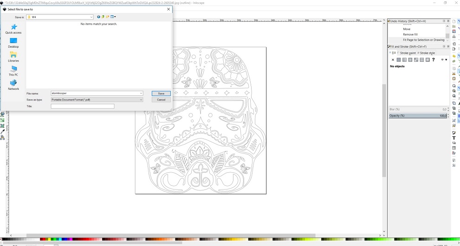The image size is (460, 246).
Task: Close the Undo History panel
Action: (448, 21)
